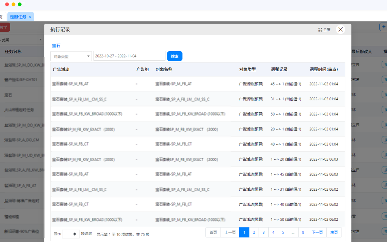Click the red 教学 button in the background page
The width and height of the screenshot is (387, 242).
click(x=5, y=27)
